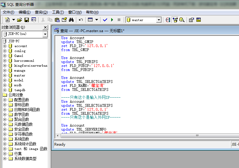
Task: Click the Execute Query green play icon
Action: pyautogui.click(x=112, y=20)
